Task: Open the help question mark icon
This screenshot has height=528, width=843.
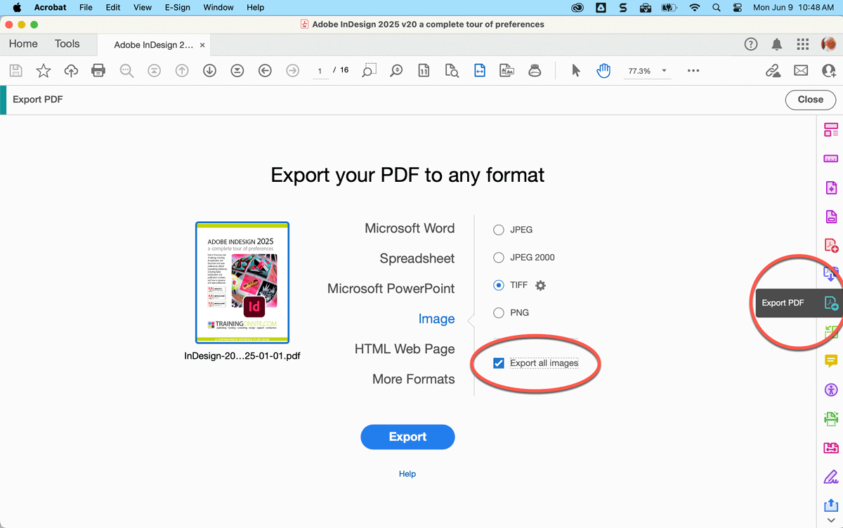Action: tap(751, 44)
